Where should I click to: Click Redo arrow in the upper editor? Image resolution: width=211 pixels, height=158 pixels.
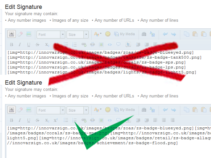tap(173, 34)
